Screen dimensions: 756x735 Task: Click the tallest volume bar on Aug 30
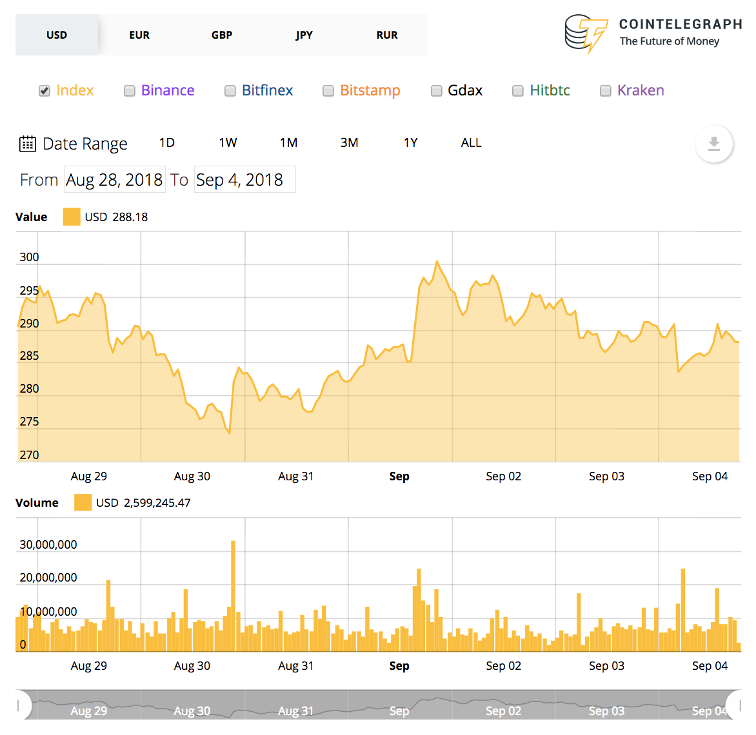[x=234, y=596]
